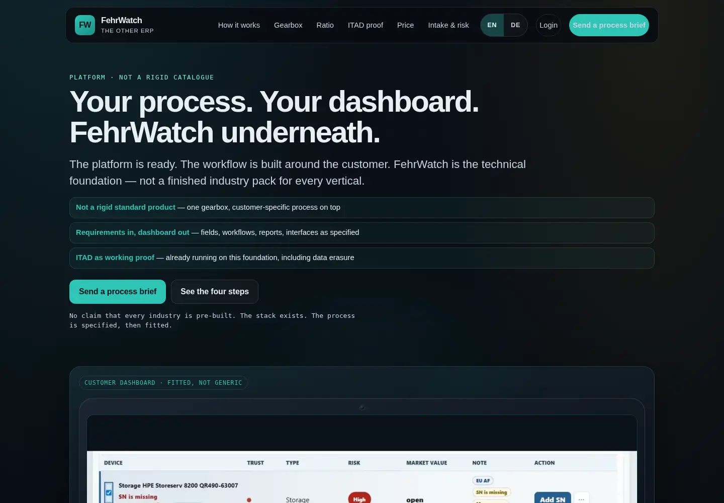This screenshot has height=503, width=724.
Task: Go to the Gearbox section
Action: [x=288, y=25]
